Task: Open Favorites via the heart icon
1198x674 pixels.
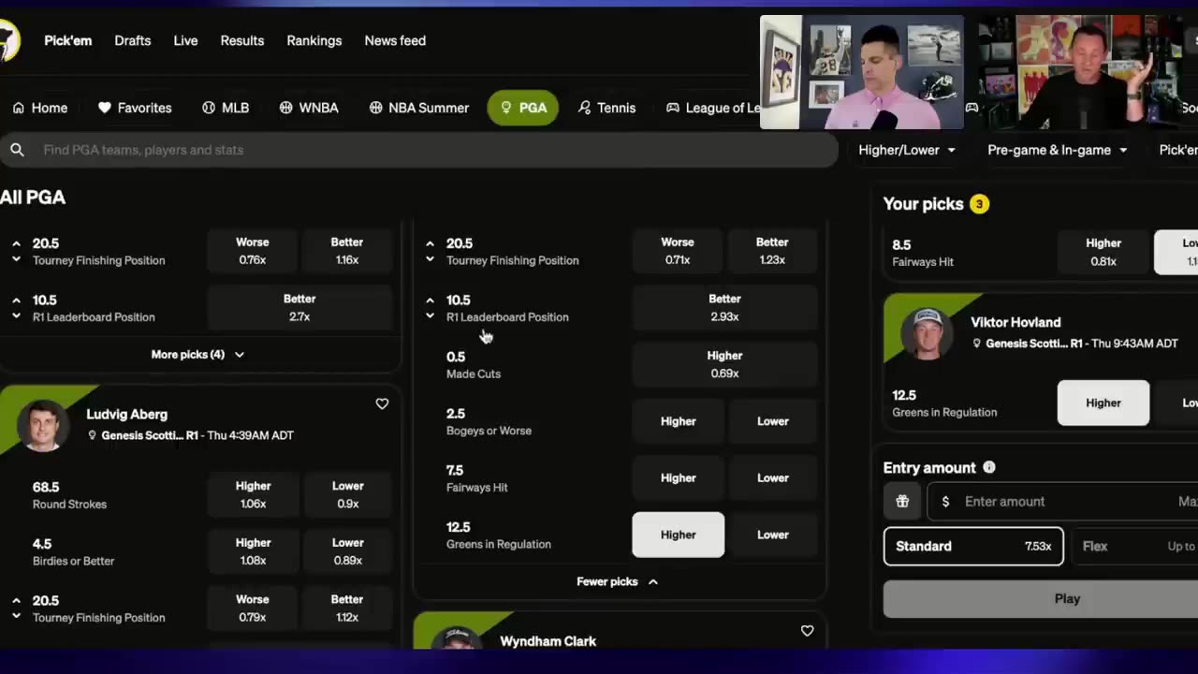Action: 105,108
